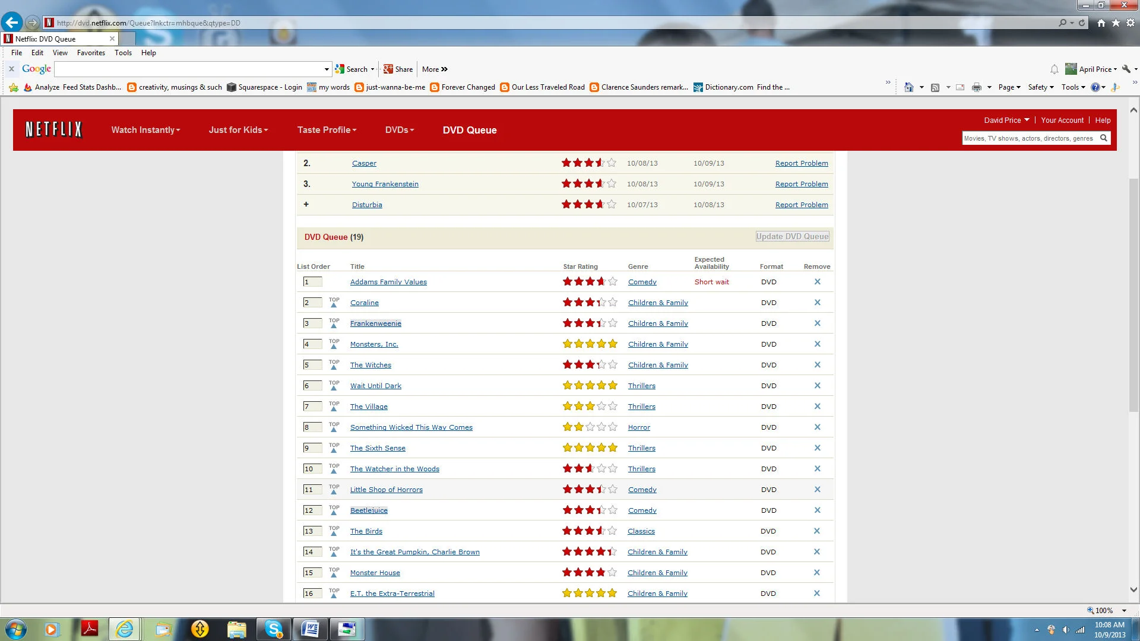Open the David Price profile dropdown
The height and width of the screenshot is (641, 1140).
click(x=1006, y=120)
